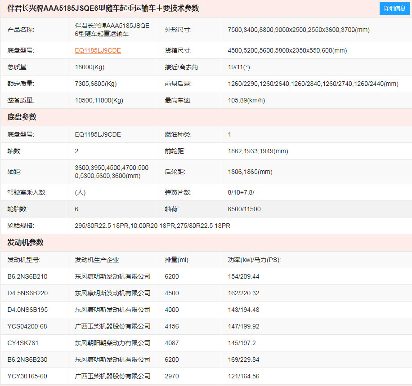The width and height of the screenshot is (412, 386).
Task: Click the 驾驶室乘人数 label
Action: pyautogui.click(x=27, y=192)
